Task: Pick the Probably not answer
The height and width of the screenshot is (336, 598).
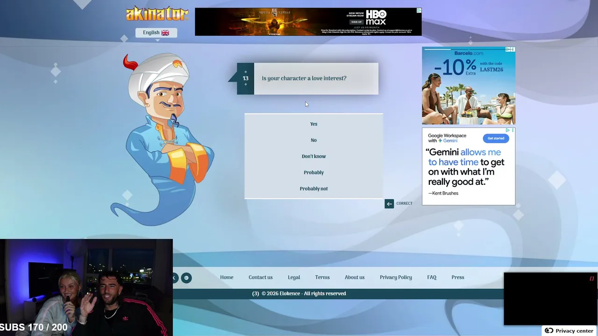Action: coord(313,189)
